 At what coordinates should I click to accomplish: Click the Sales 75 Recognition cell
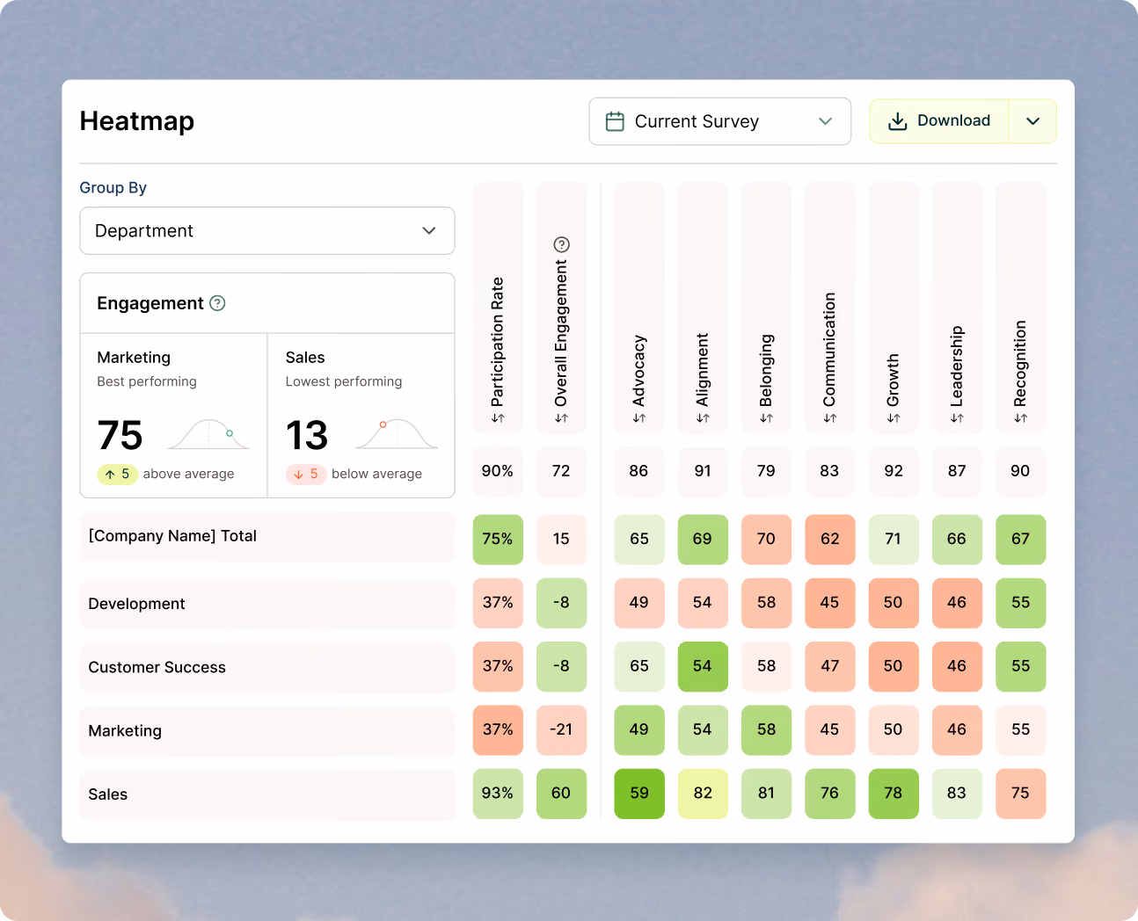1020,794
